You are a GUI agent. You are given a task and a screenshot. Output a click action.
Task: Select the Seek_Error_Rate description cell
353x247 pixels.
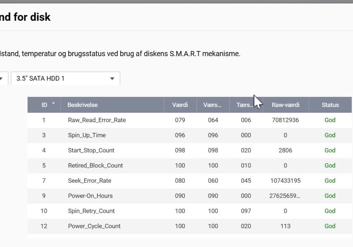coord(90,181)
